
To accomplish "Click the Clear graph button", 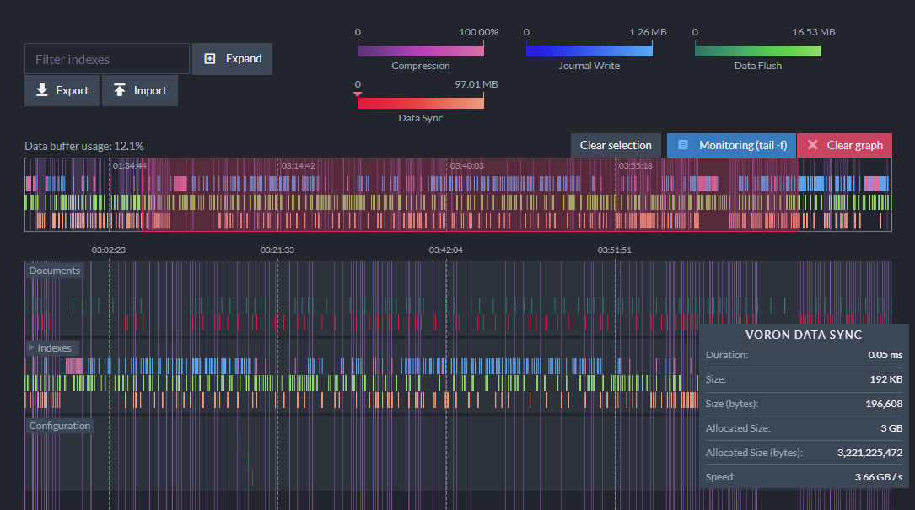I will pyautogui.click(x=844, y=145).
